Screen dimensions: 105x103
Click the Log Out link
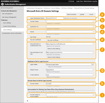[95, 1]
